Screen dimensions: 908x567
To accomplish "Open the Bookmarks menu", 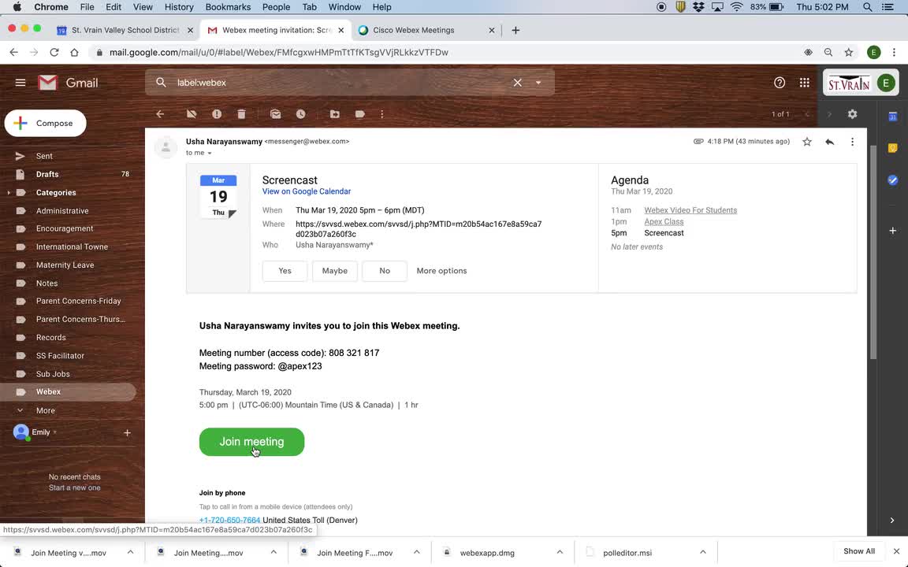I will point(227,6).
